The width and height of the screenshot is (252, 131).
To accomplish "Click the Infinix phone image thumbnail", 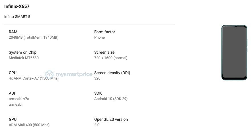I will click(x=234, y=53).
